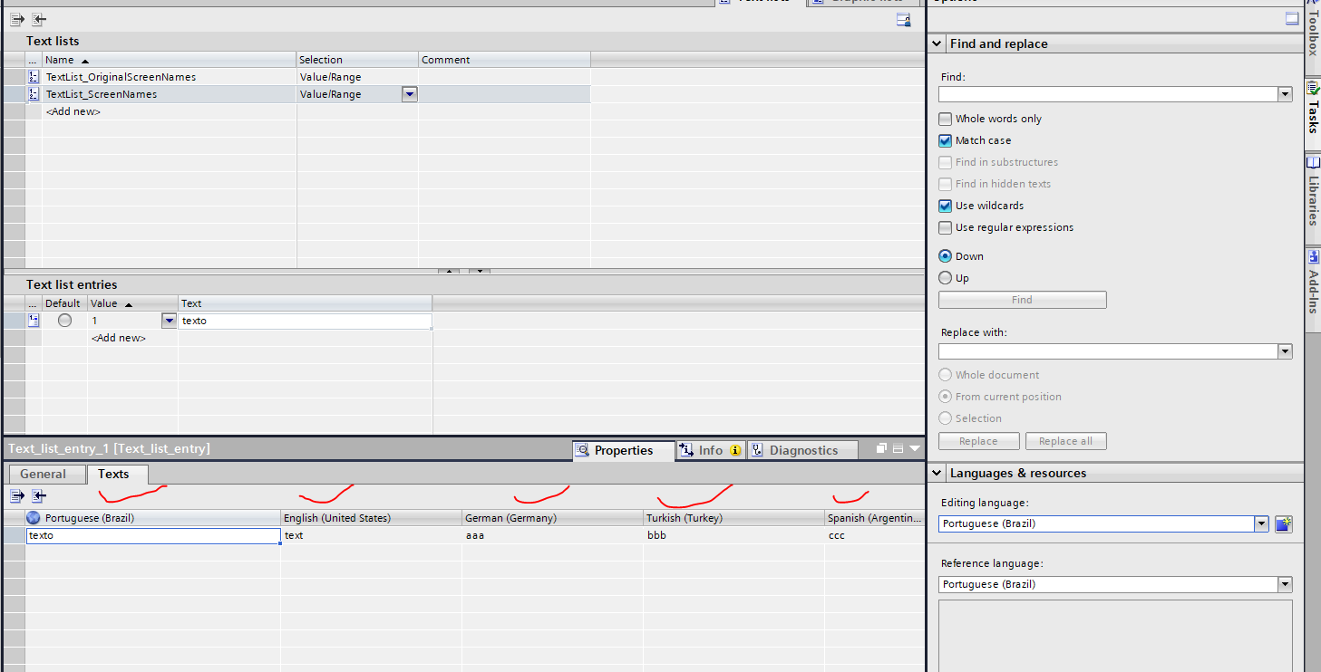
Task: Click the Spanish cell containing ccc
Action: pos(874,535)
